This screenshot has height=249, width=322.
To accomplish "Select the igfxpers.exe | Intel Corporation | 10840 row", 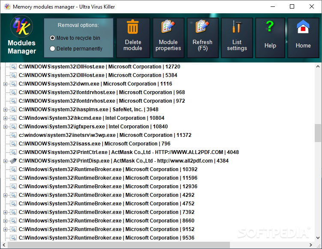I will [x=93, y=127].
